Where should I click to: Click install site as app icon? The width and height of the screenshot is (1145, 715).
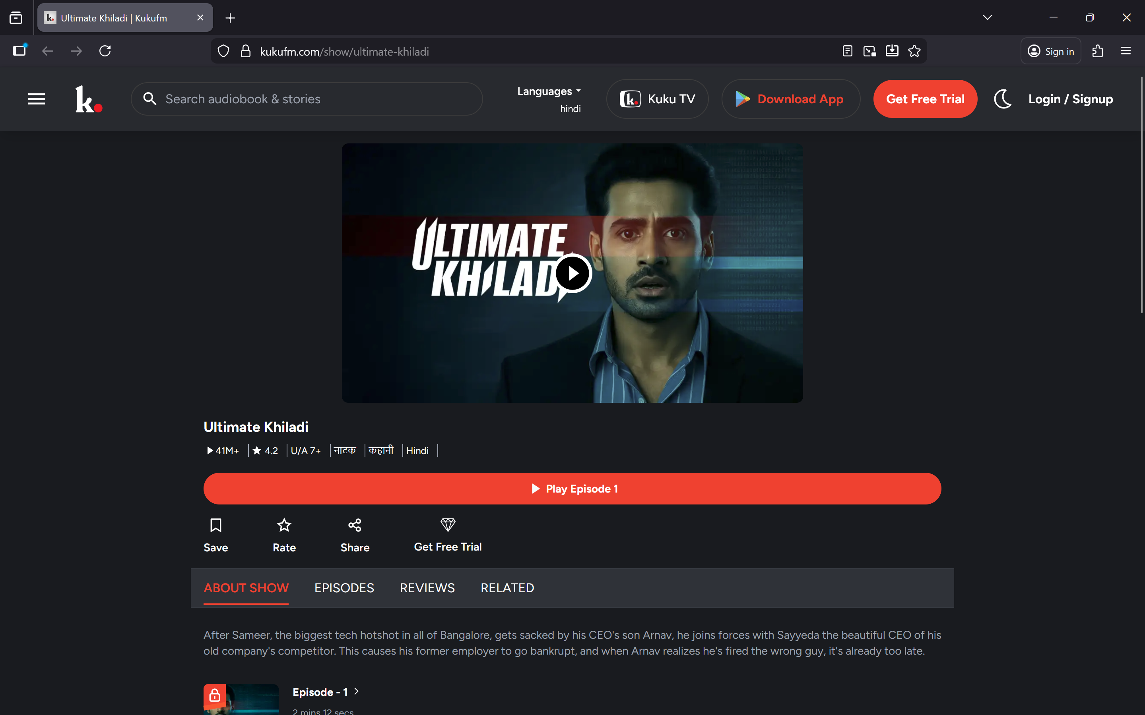pyautogui.click(x=892, y=51)
